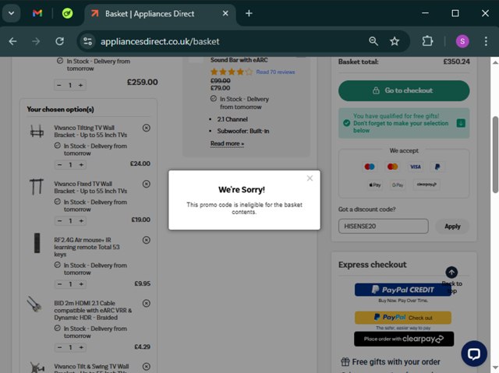Remove Vivanco Tilt & Swing bracket
Screen dimensions: 499x373
click(x=147, y=366)
